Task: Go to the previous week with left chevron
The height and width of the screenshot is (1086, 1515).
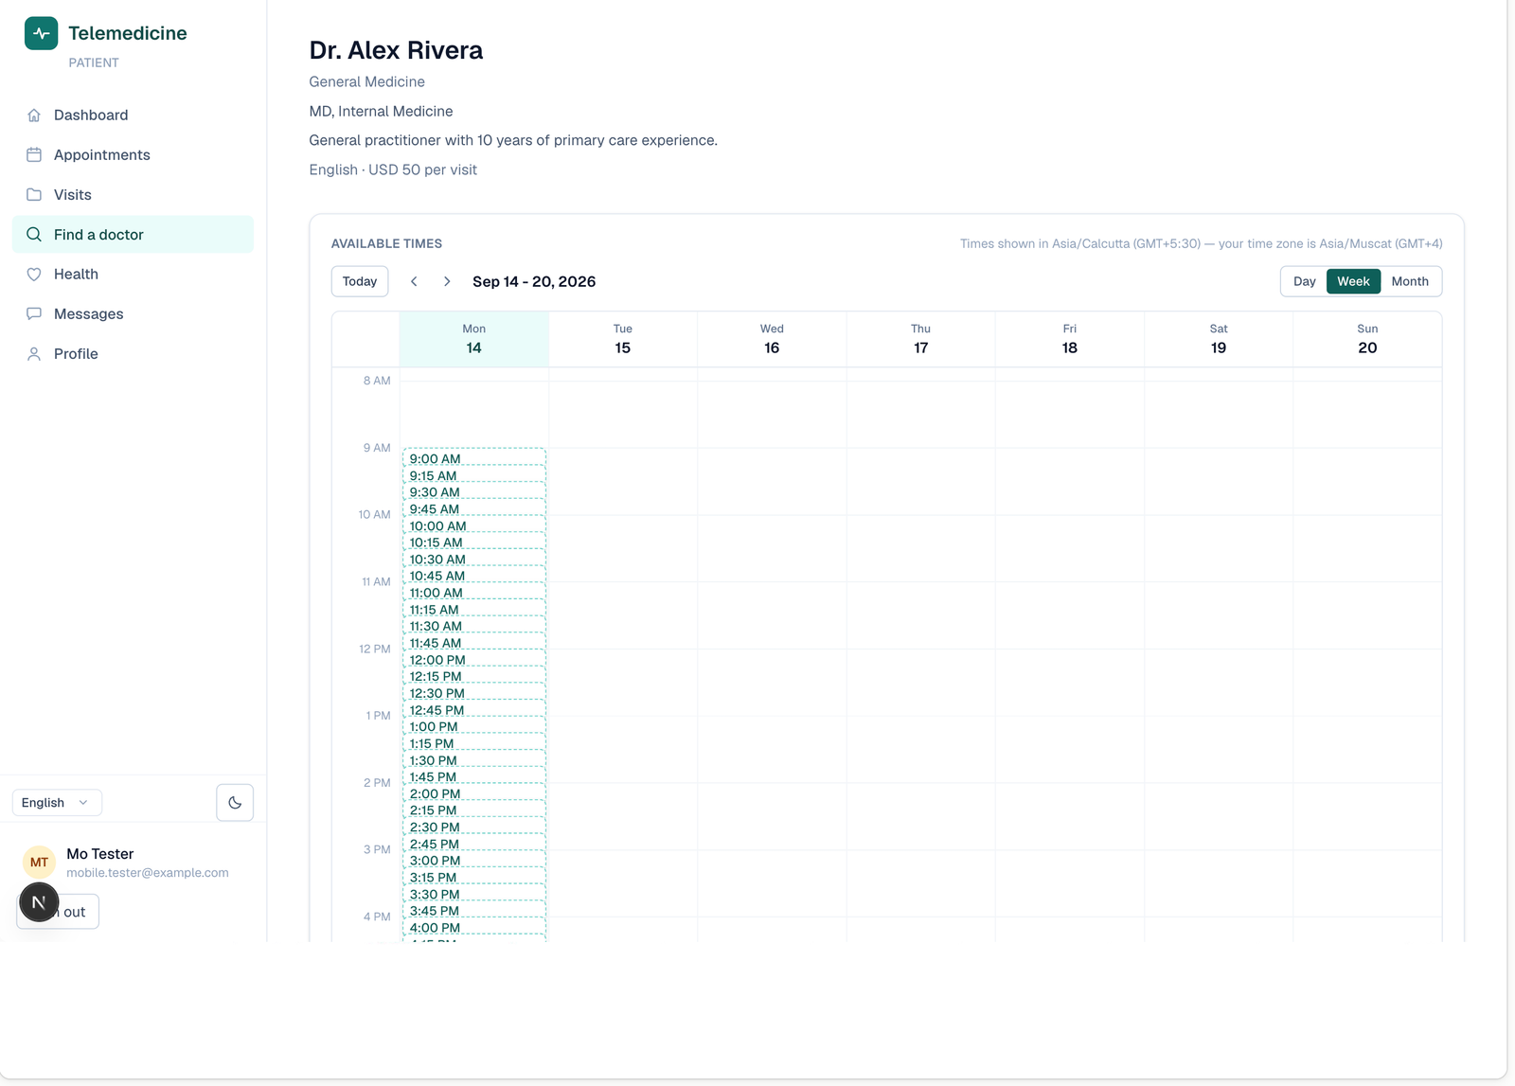Action: [414, 281]
